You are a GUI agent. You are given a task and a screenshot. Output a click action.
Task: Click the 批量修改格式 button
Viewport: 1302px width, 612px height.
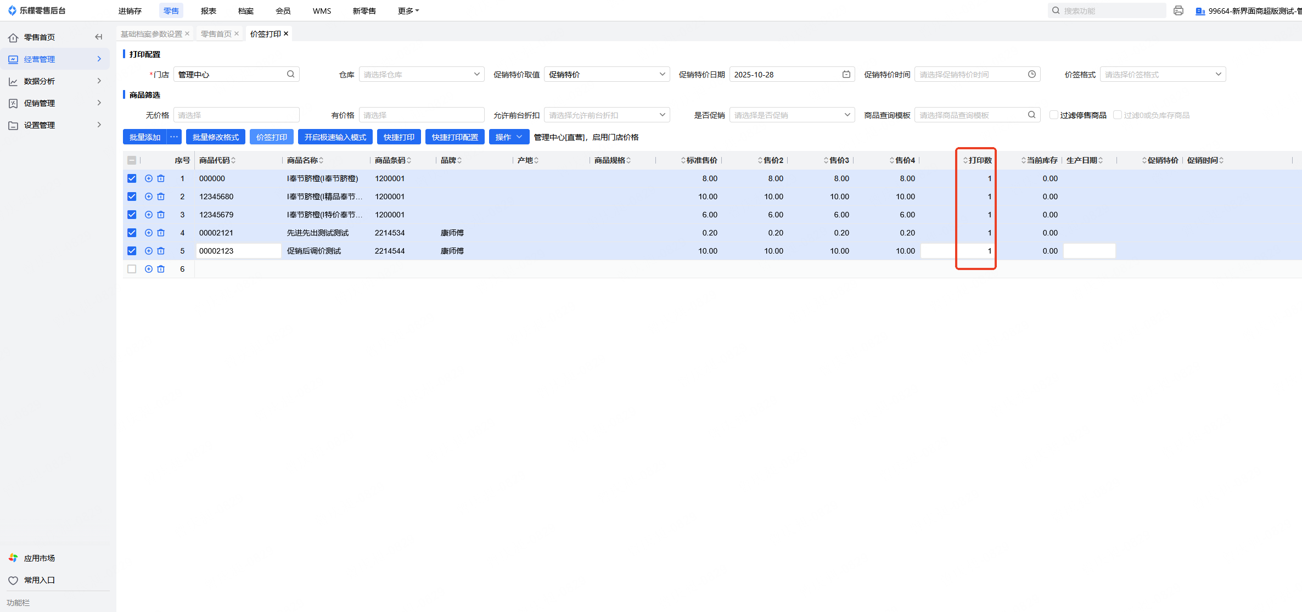215,137
